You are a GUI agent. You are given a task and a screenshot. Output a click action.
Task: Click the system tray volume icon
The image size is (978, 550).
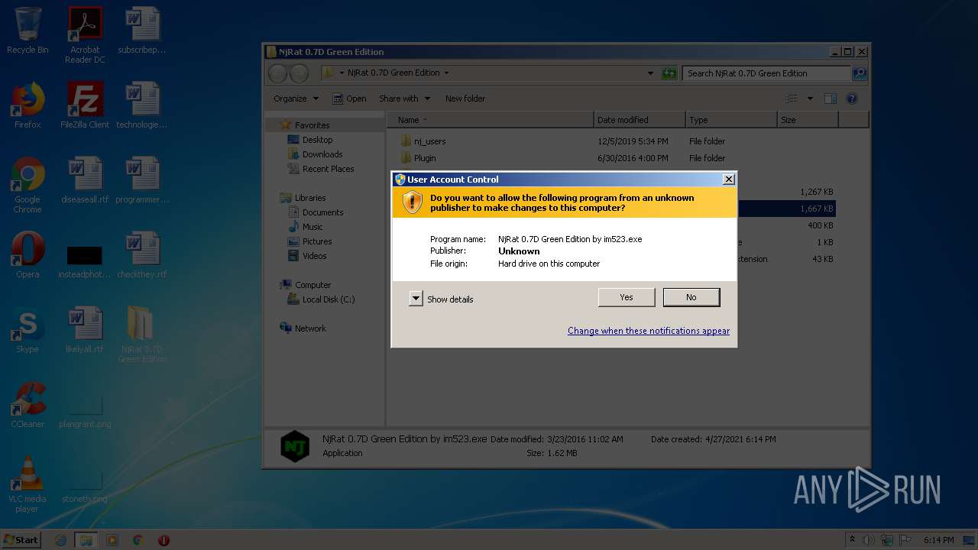click(x=869, y=540)
